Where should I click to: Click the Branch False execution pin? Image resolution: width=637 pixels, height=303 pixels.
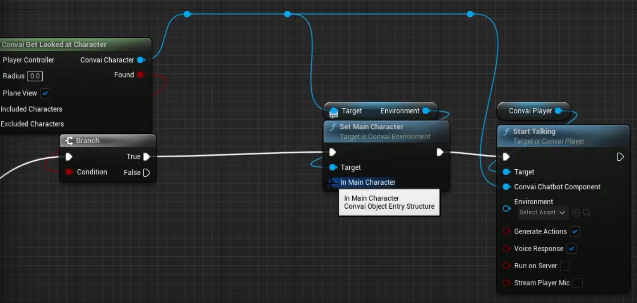146,173
